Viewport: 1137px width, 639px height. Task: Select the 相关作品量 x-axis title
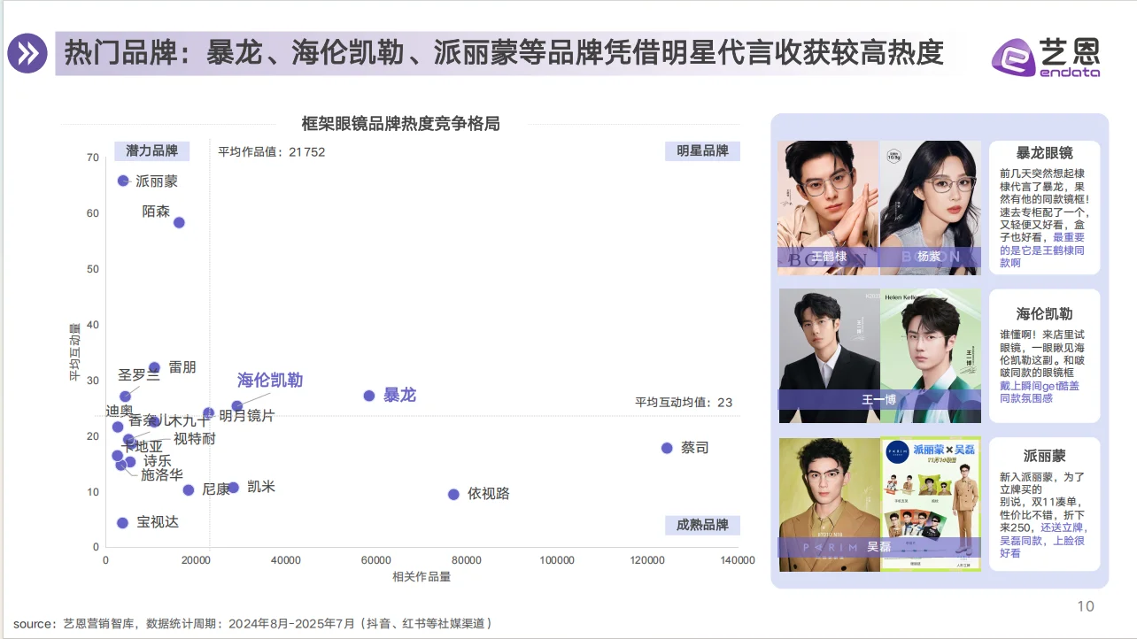[422, 577]
